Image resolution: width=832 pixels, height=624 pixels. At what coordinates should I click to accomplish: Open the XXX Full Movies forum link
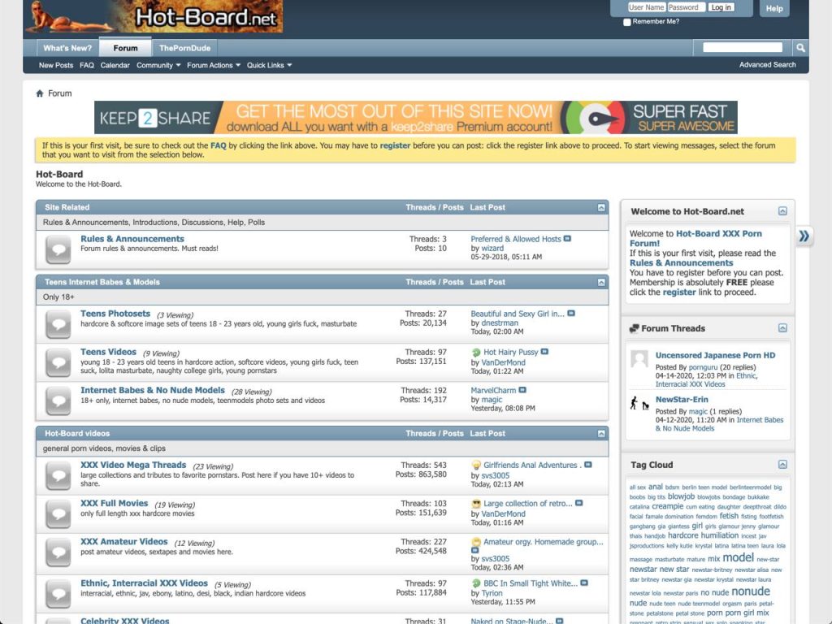114,503
